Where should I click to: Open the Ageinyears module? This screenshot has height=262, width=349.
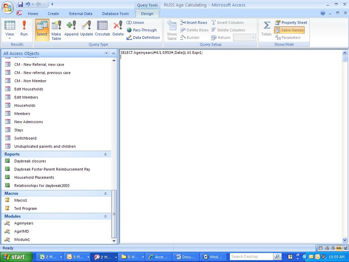(24, 223)
